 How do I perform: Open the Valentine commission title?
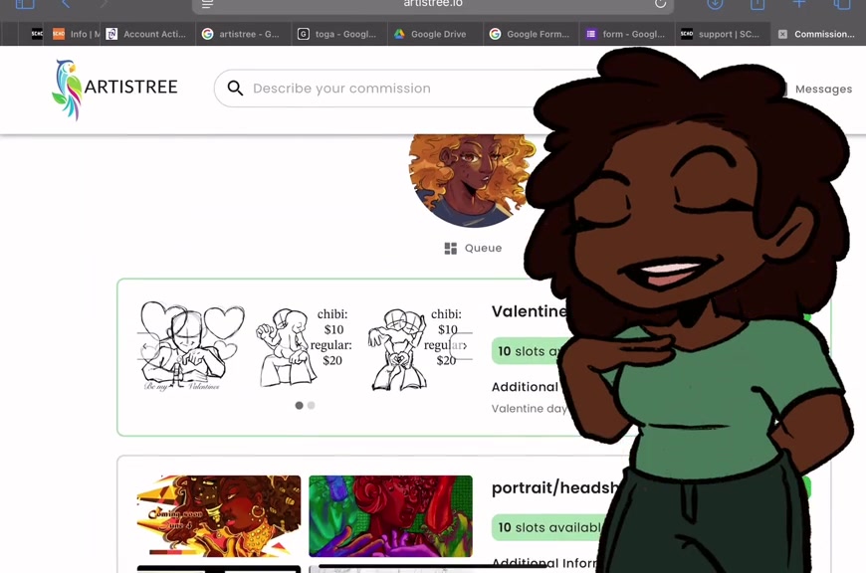coord(530,311)
